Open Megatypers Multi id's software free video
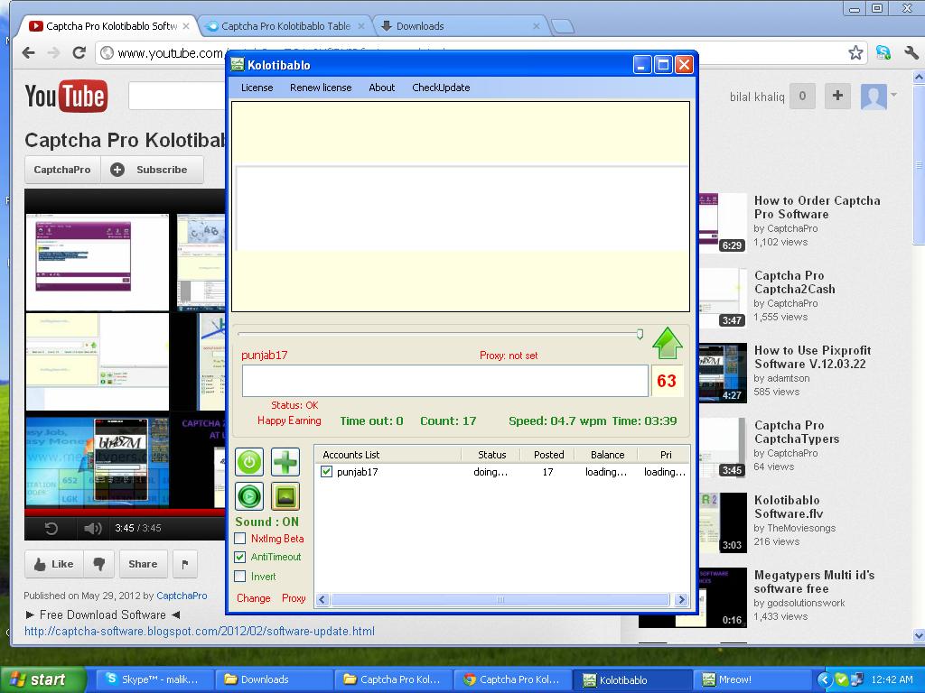Image resolution: width=925 pixels, height=693 pixels. [814, 582]
